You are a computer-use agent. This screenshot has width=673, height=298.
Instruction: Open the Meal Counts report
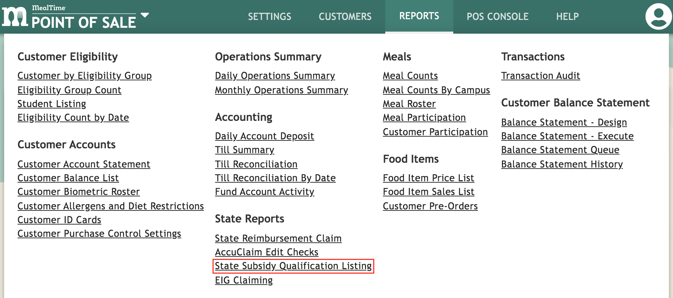[x=410, y=76]
